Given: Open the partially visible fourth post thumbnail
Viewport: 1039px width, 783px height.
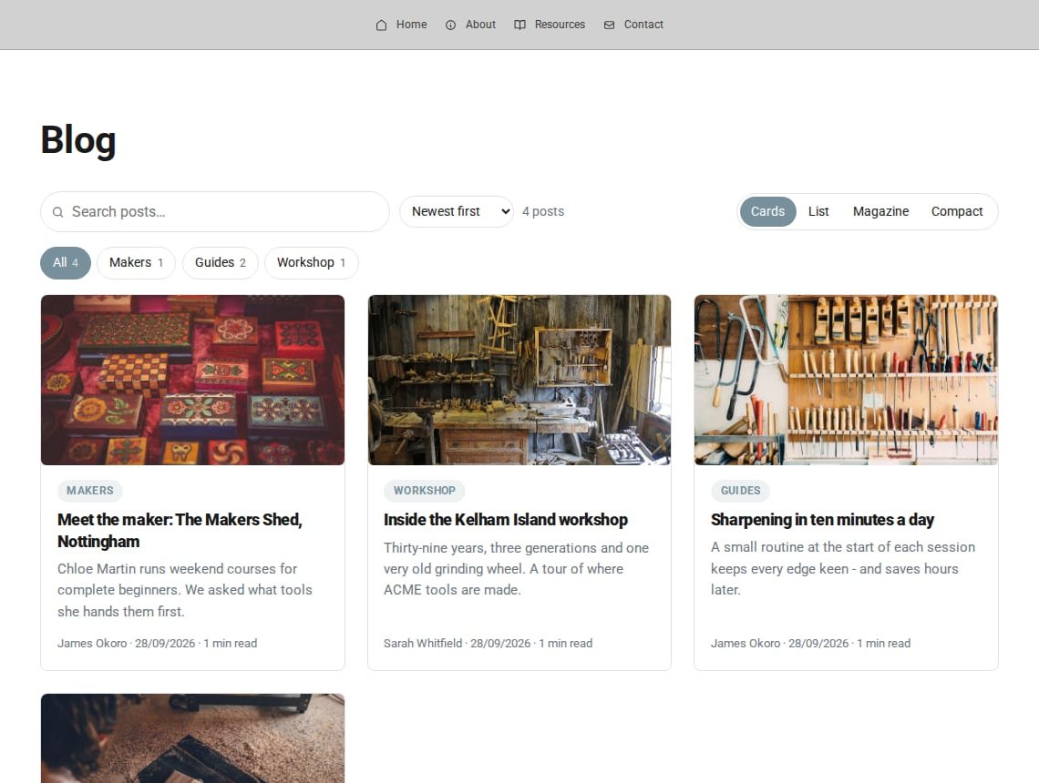Looking at the screenshot, I should click(x=193, y=738).
